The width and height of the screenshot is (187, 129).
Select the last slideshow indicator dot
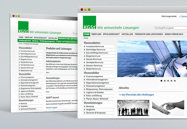coord(175,81)
